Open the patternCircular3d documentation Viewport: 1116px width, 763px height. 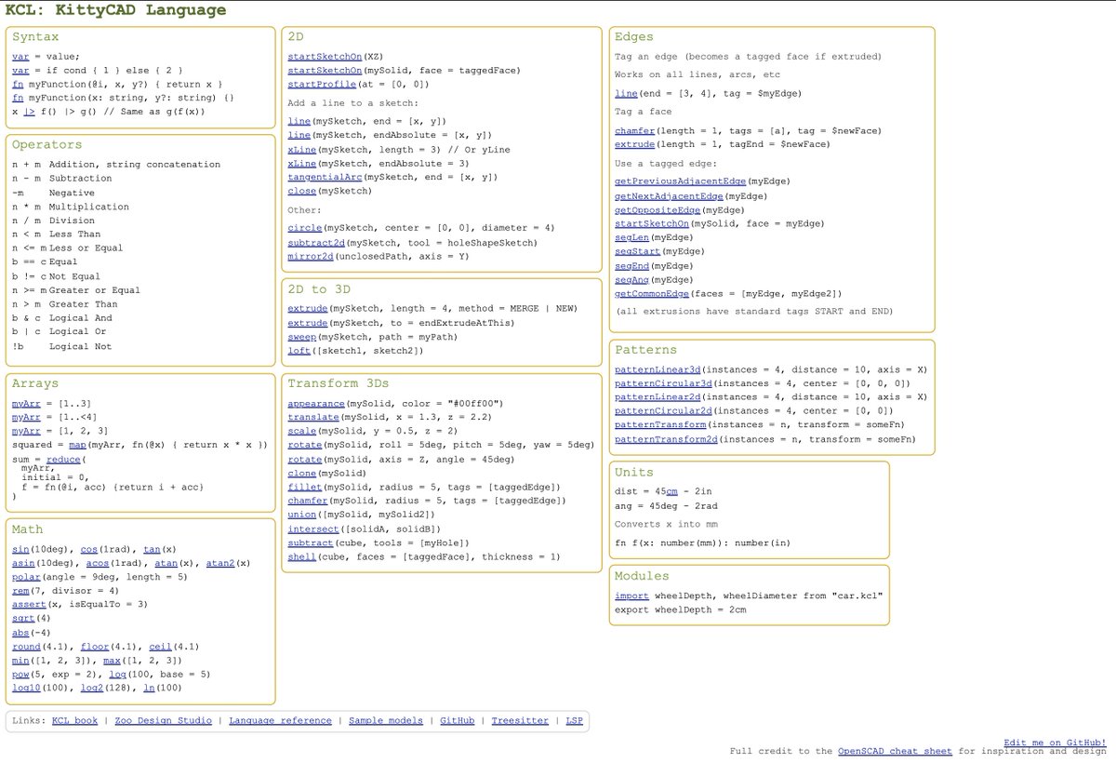coord(662,382)
